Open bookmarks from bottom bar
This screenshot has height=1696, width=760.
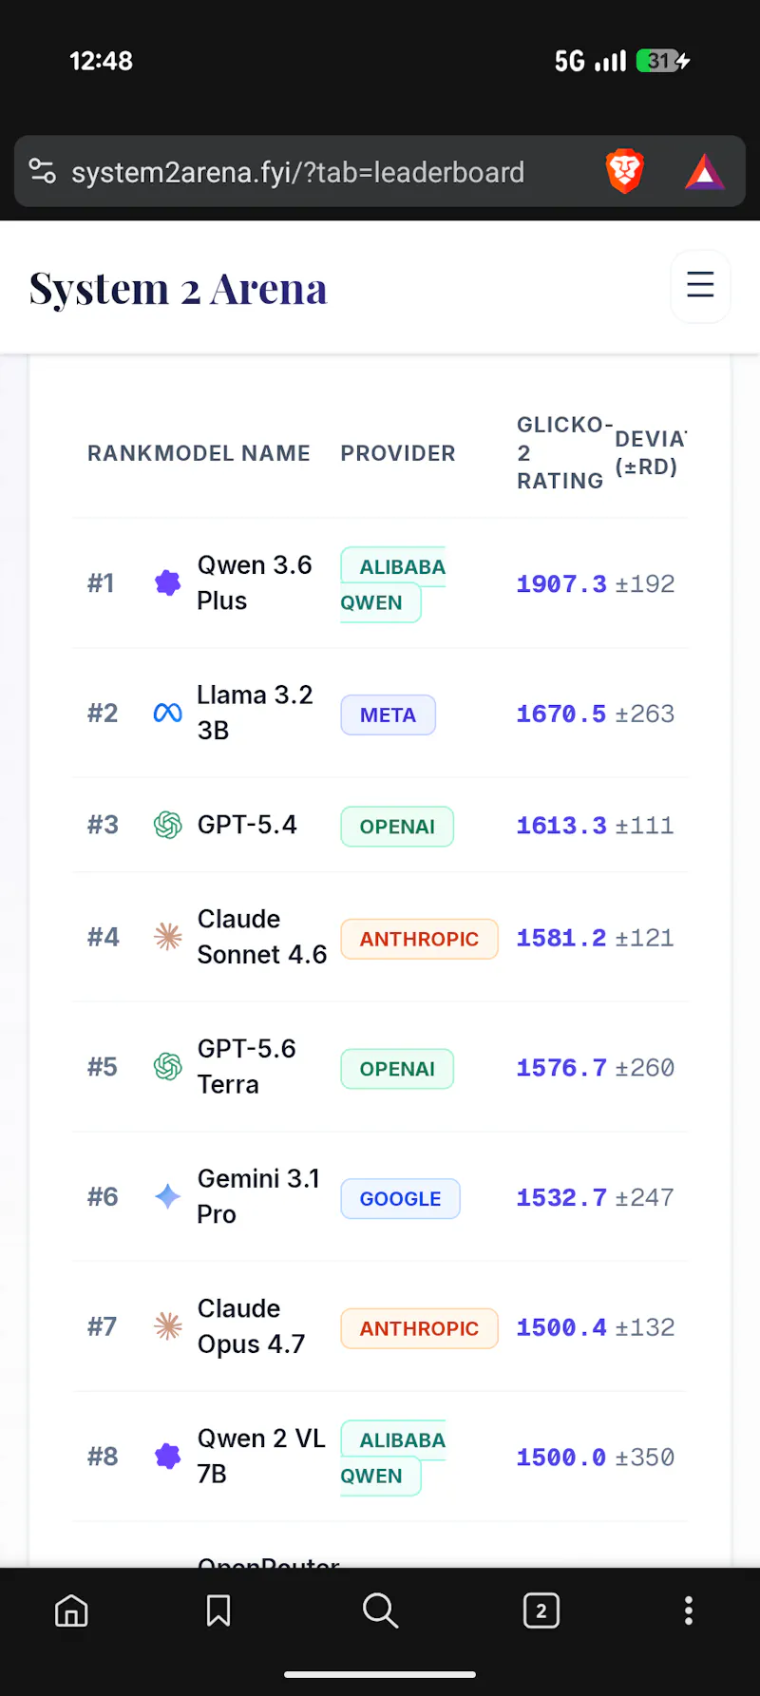(218, 1610)
